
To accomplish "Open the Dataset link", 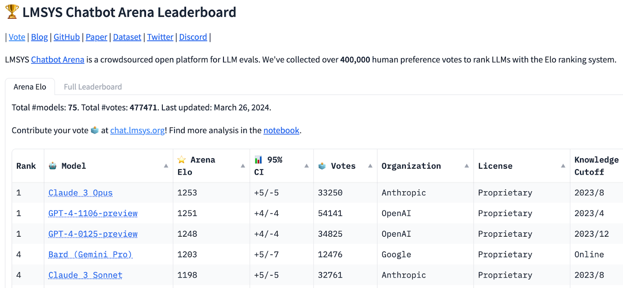I will click(x=127, y=37).
